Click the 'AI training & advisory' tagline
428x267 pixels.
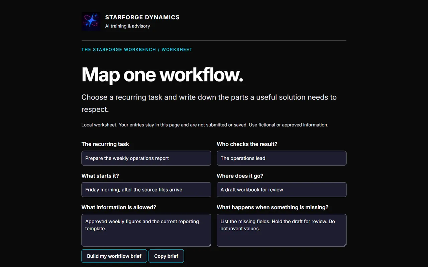pyautogui.click(x=128, y=26)
